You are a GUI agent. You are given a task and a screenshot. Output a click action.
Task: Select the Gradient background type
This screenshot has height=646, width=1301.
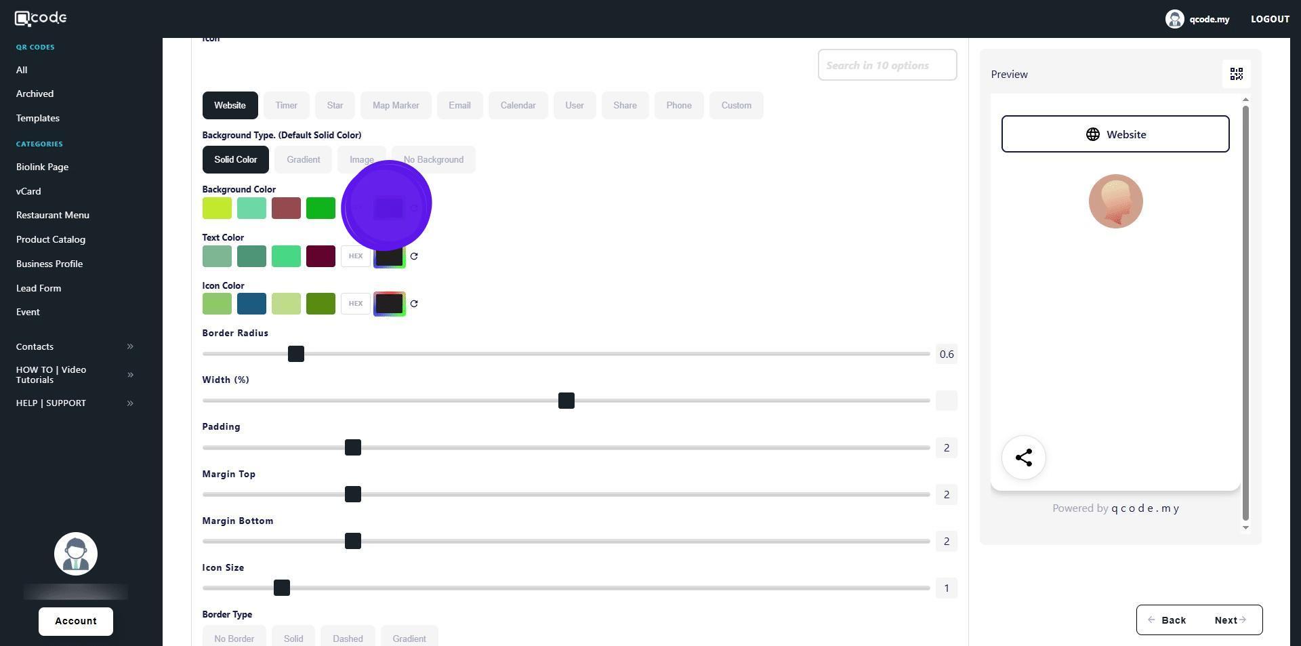click(x=303, y=160)
